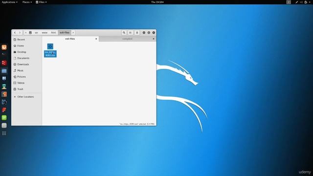Open the Applications menu

(x=10, y=2)
